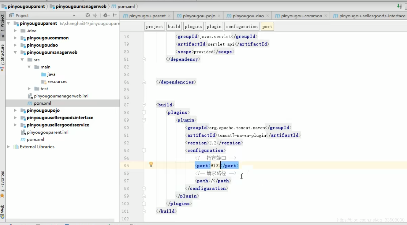Click the port XML breadcrumb
Image resolution: width=407 pixels, height=225 pixels.
pos(267,26)
